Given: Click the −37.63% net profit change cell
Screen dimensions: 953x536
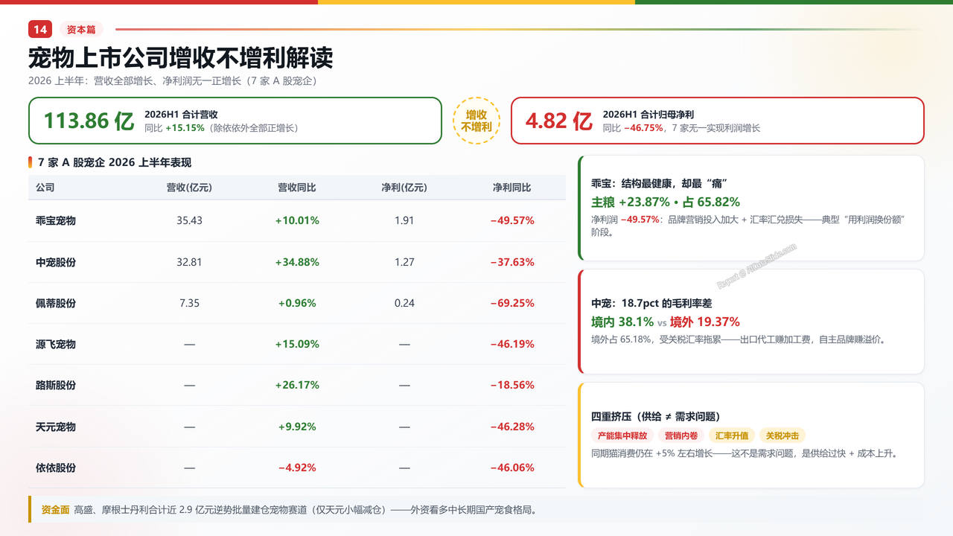Looking at the screenshot, I should point(512,262).
